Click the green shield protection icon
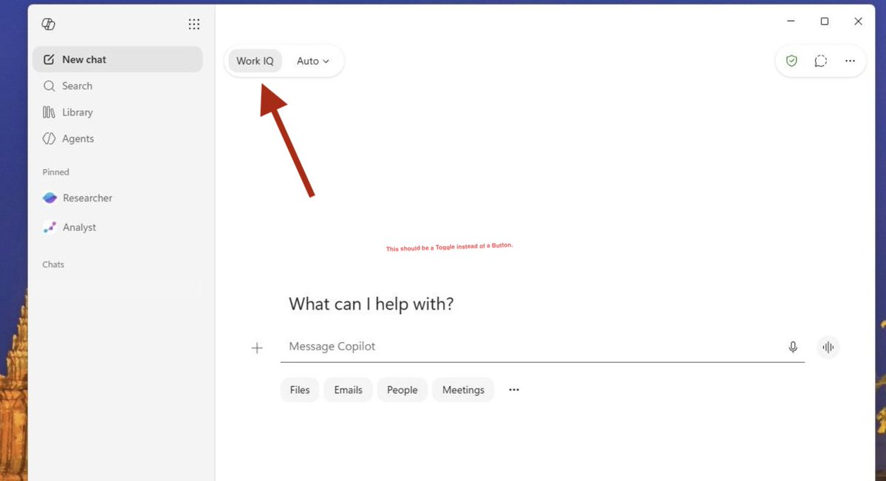 pos(791,61)
